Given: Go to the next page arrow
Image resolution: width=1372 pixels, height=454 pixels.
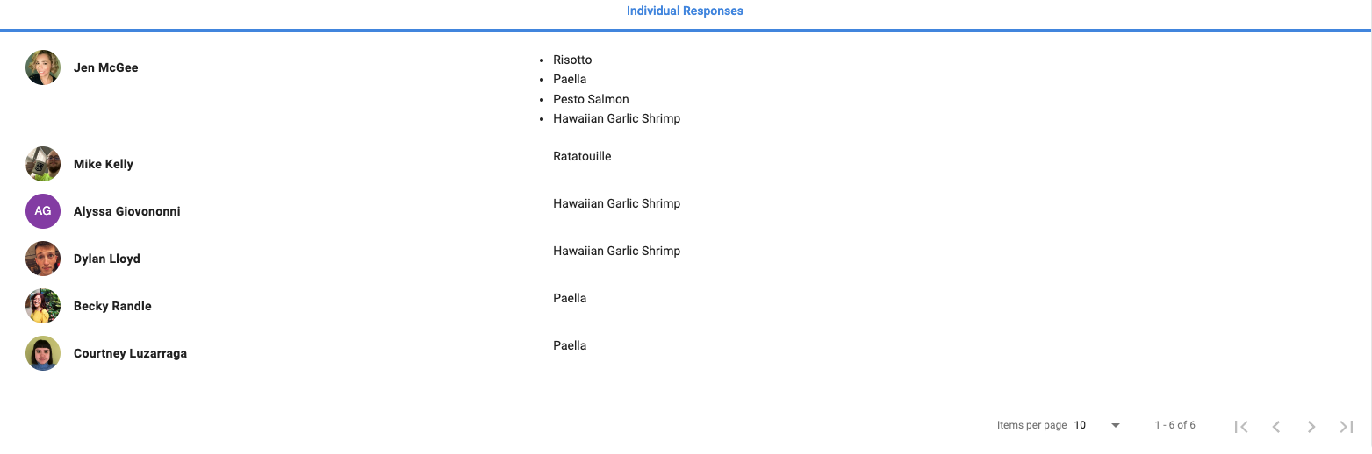Looking at the screenshot, I should tap(1311, 426).
